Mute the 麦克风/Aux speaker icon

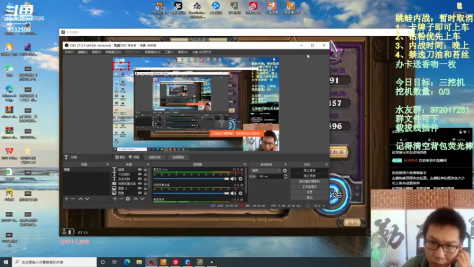click(233, 179)
